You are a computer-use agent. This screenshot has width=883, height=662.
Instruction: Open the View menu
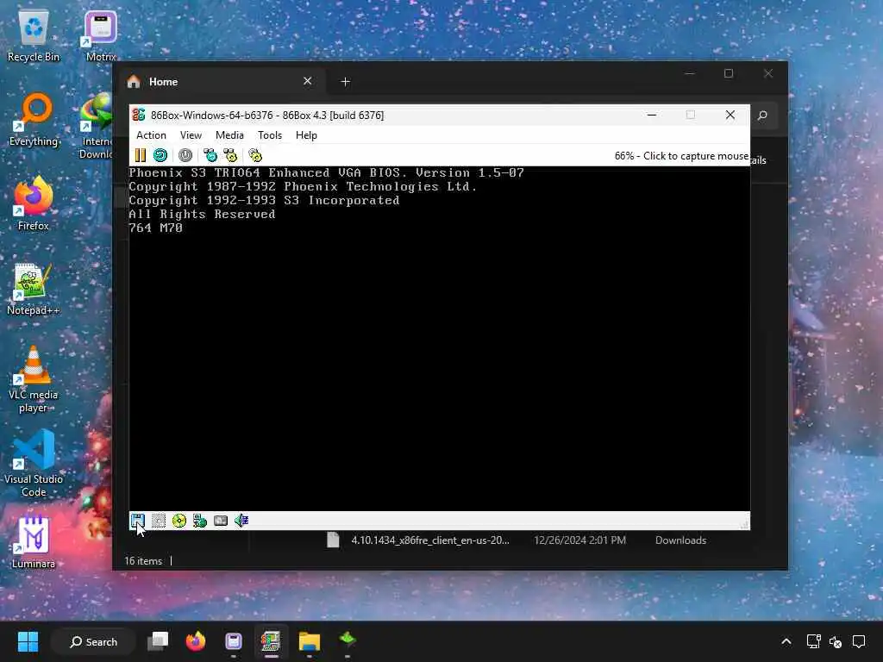tap(191, 135)
